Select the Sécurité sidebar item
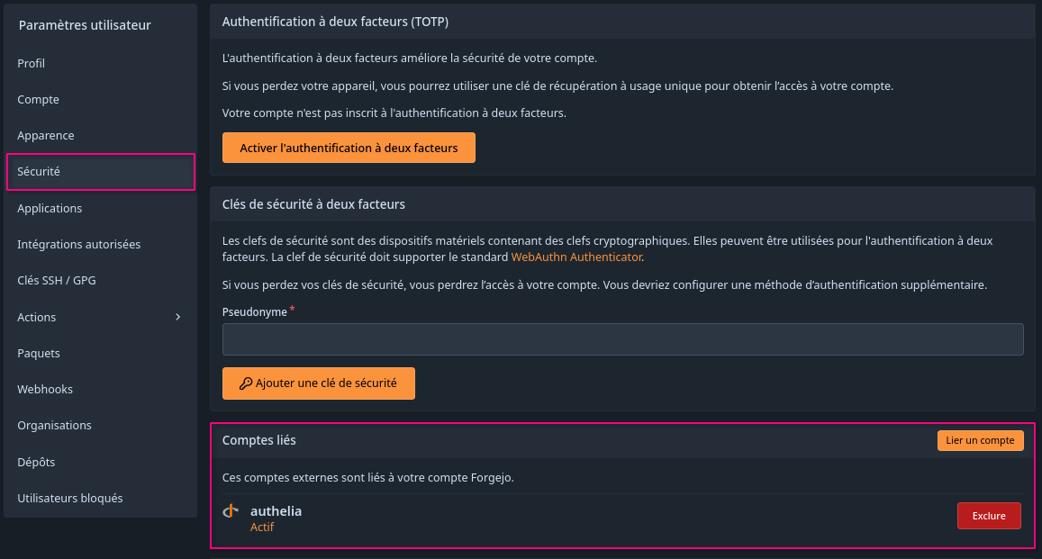 (100, 171)
